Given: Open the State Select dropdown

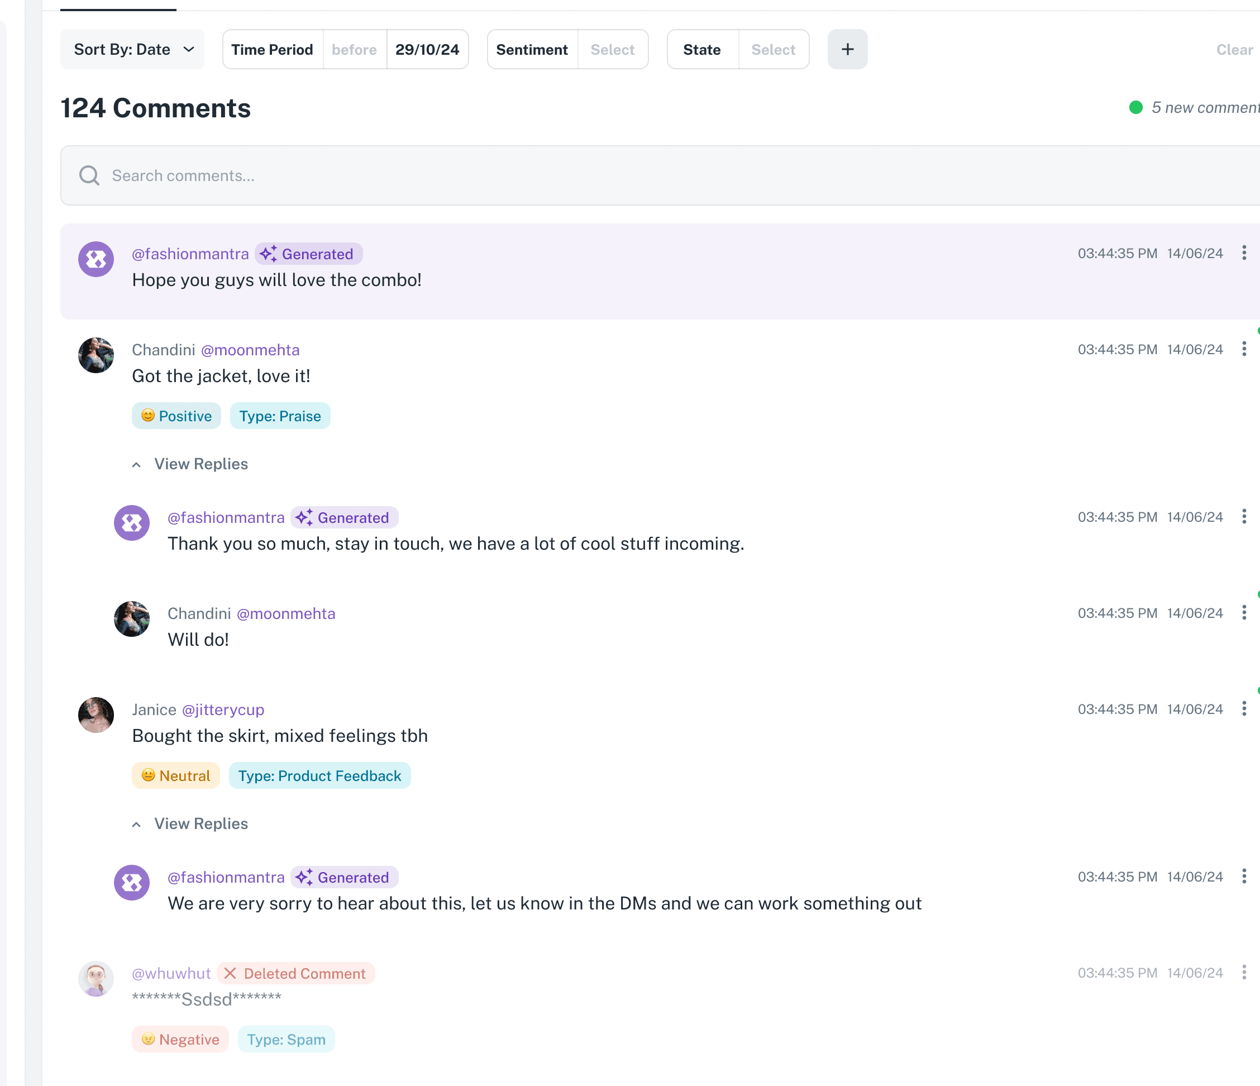Looking at the screenshot, I should 773,49.
